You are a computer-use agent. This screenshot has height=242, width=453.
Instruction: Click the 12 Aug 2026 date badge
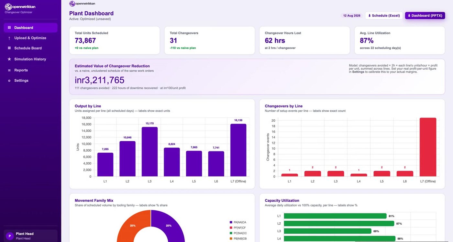(352, 15)
